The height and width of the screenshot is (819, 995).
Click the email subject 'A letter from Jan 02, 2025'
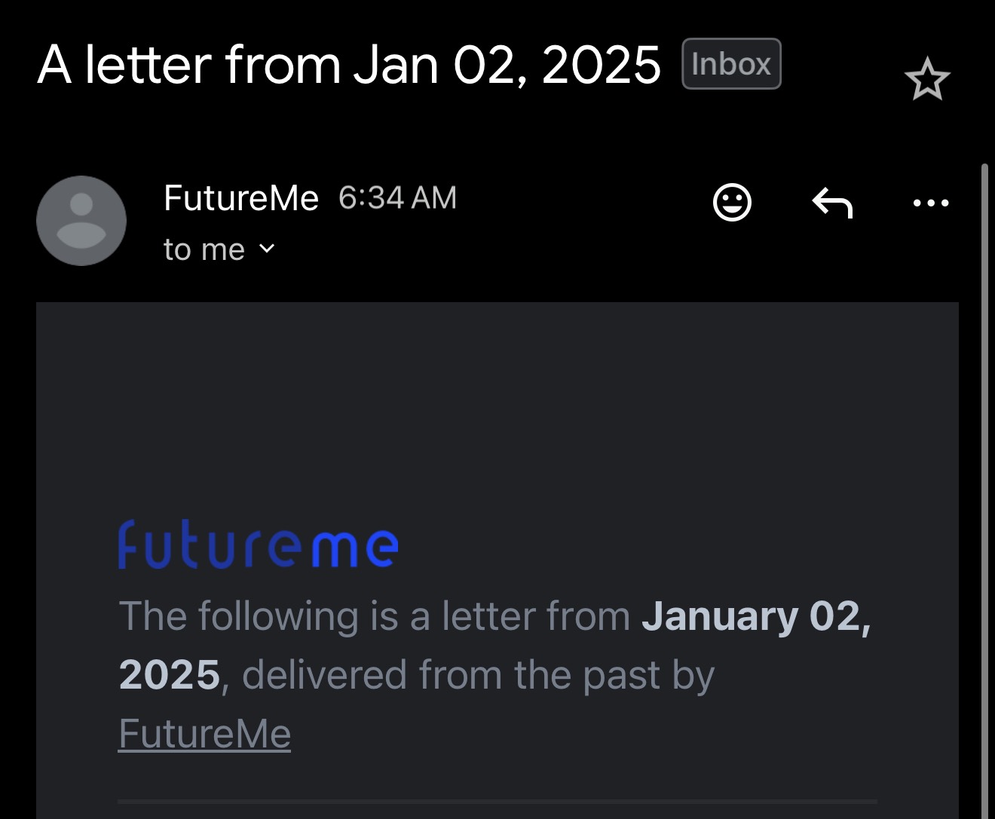coord(348,65)
